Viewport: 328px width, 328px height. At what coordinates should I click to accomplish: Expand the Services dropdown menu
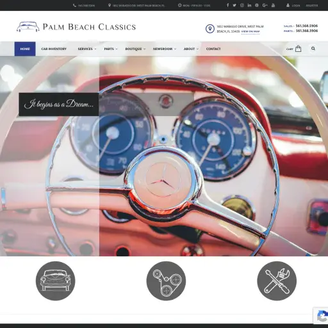coord(87,49)
